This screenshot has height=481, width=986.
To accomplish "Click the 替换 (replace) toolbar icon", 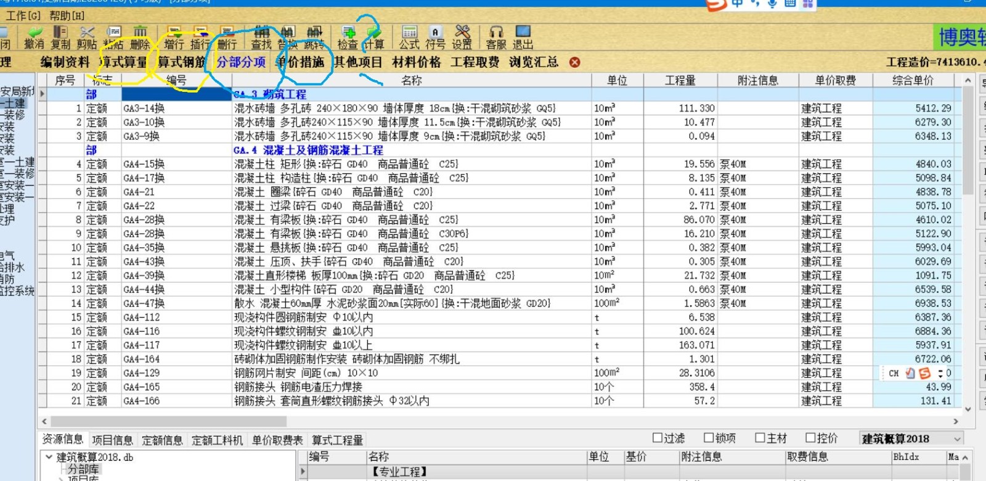I will pos(287,37).
